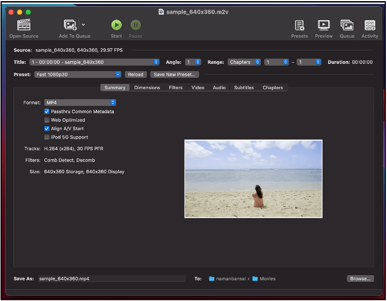Open the Presets panel icon

(x=300, y=25)
